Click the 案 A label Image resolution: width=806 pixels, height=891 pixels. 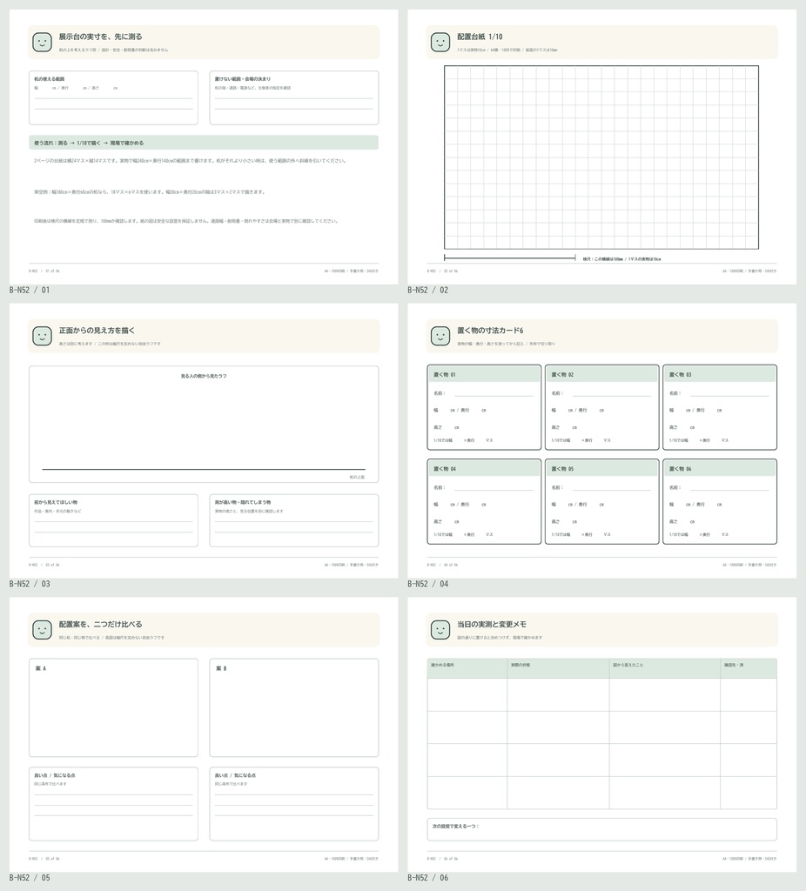[x=41, y=668]
